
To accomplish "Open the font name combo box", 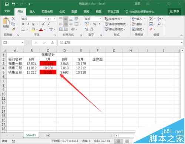I will point(34,19).
